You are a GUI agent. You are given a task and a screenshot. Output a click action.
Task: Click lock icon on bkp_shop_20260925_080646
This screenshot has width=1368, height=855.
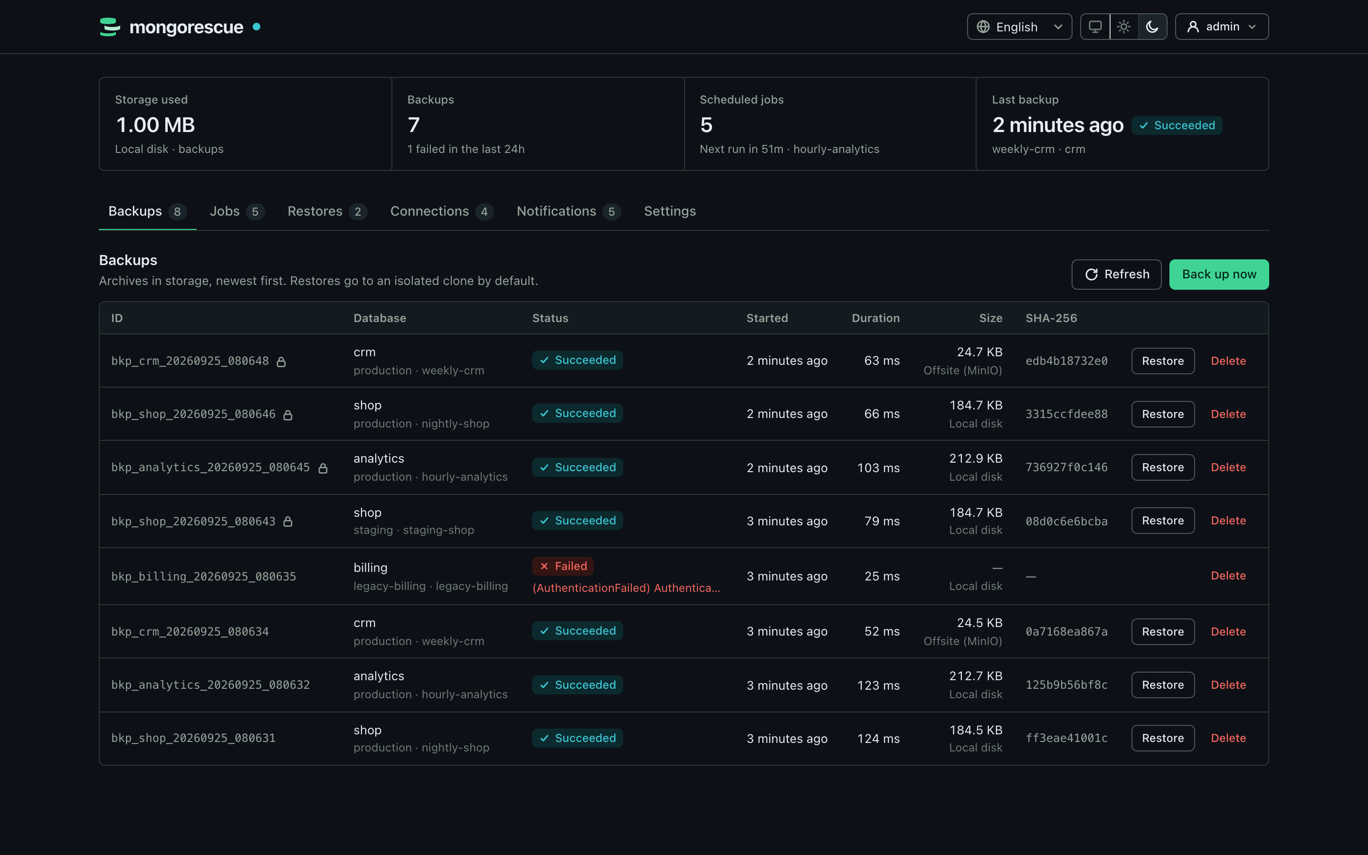(x=288, y=415)
